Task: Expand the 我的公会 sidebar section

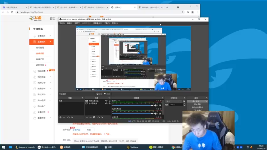Action: [51, 83]
